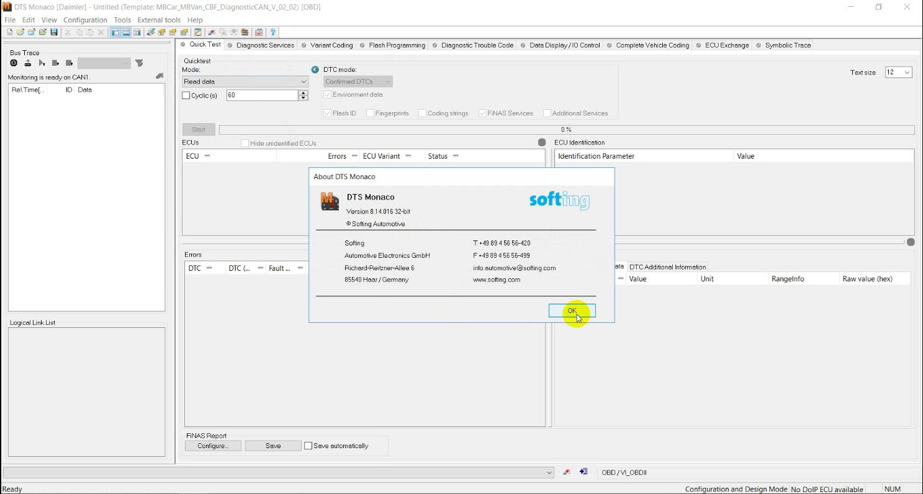Enable Save automatically for FiNAS Report
This screenshot has width=923, height=494.
(x=308, y=446)
